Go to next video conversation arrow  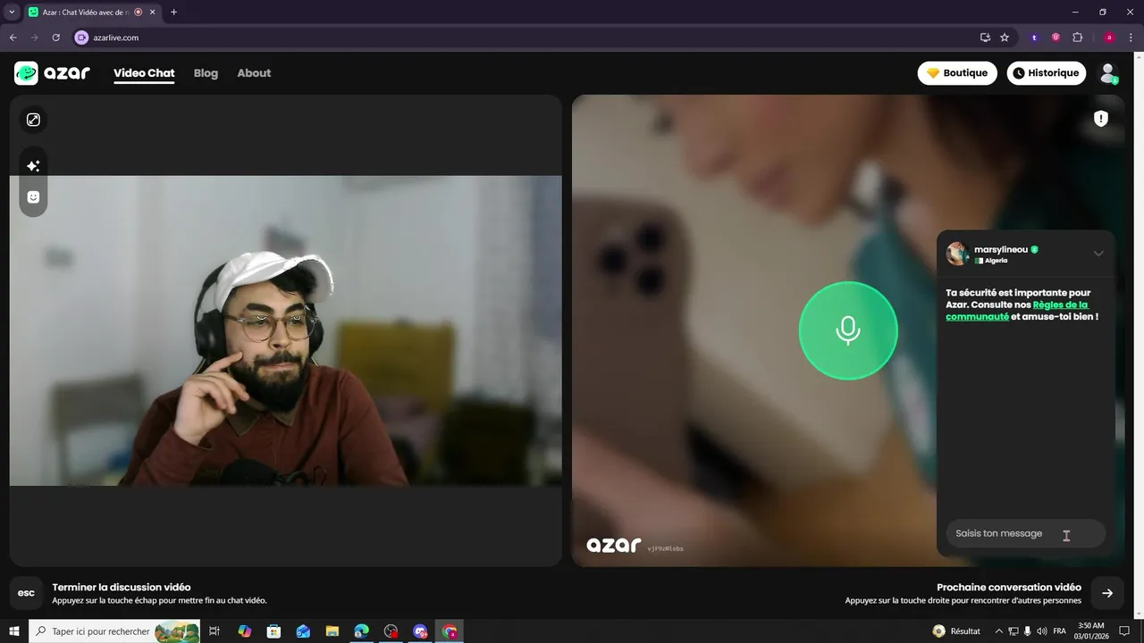coord(1107,593)
